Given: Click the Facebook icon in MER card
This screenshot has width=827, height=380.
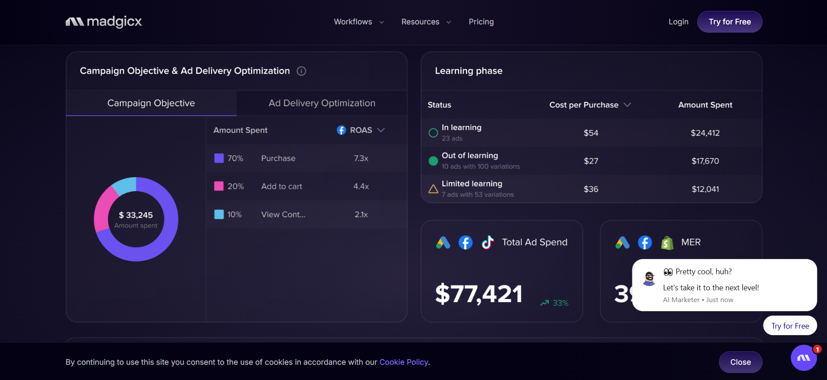Looking at the screenshot, I should coord(645,242).
